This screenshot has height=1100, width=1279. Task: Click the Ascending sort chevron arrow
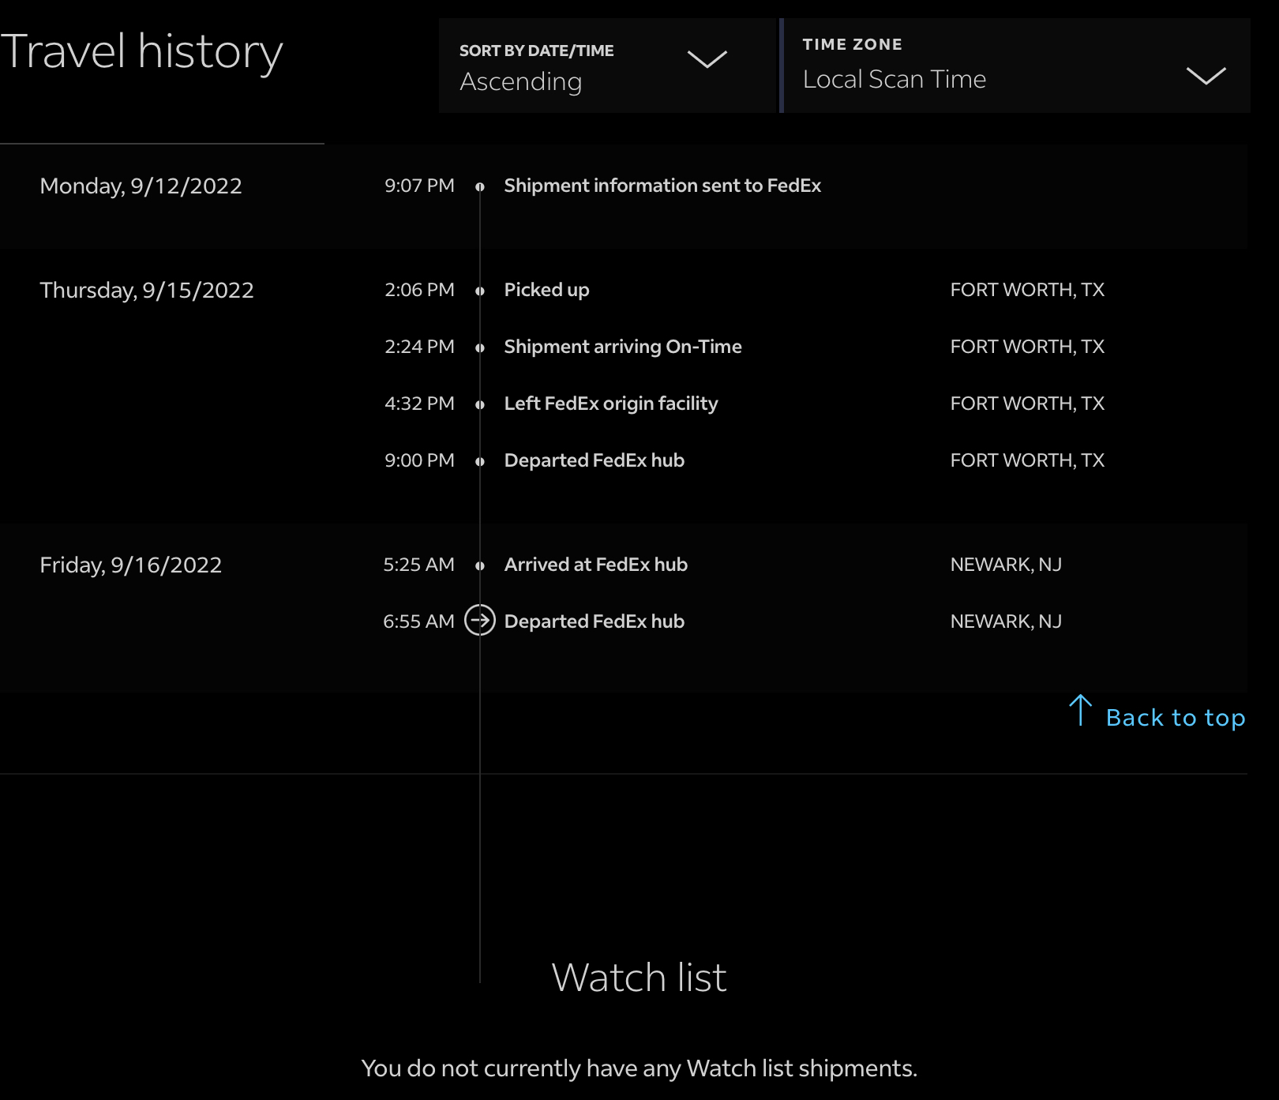pyautogui.click(x=707, y=60)
